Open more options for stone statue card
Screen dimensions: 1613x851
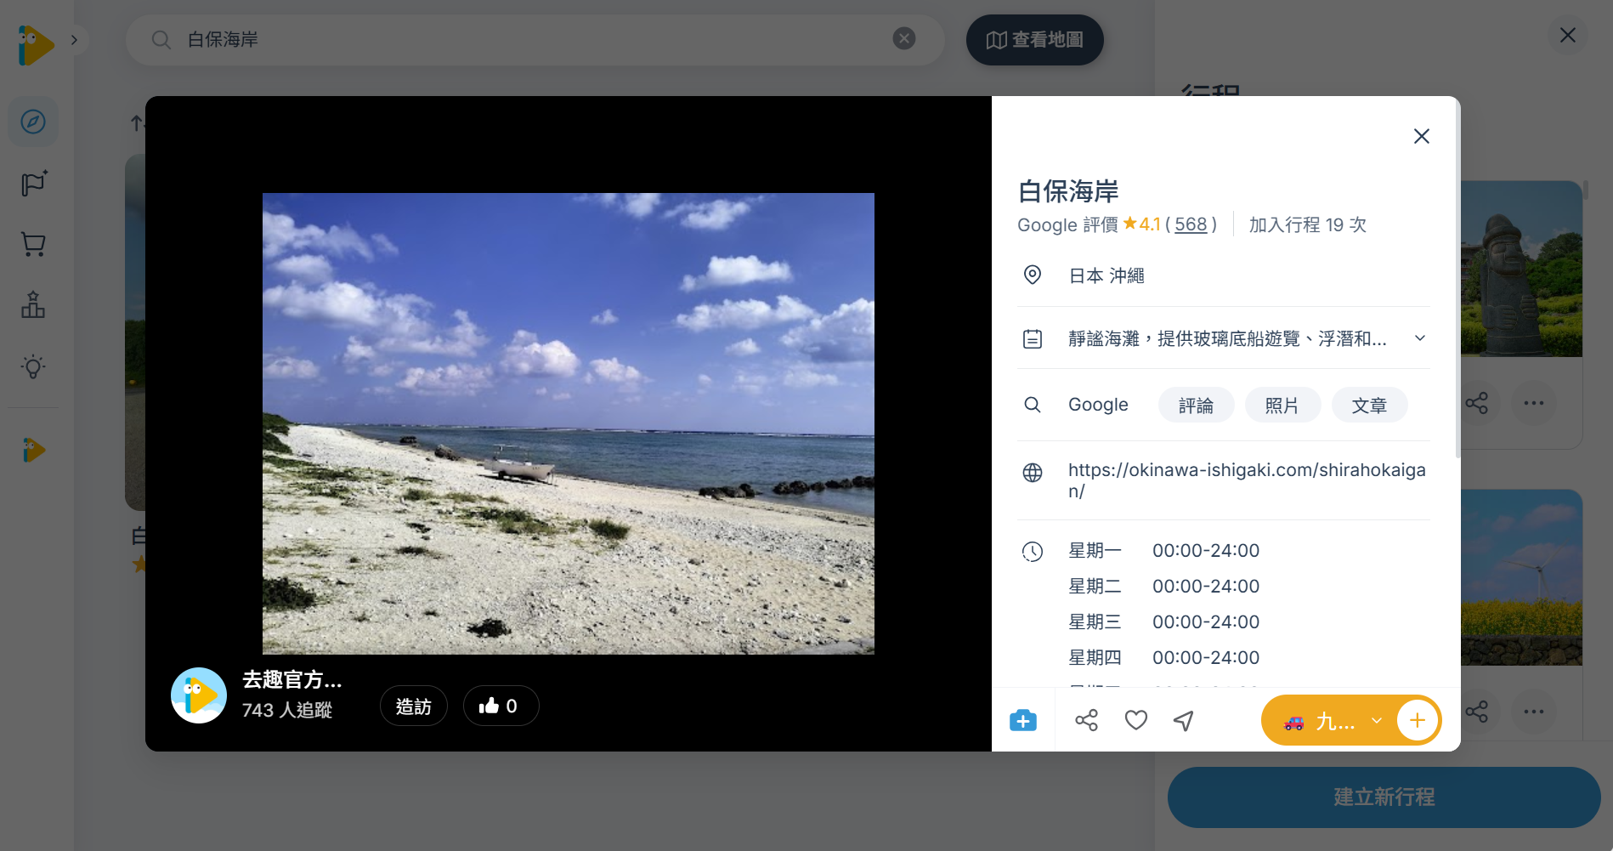tap(1534, 403)
